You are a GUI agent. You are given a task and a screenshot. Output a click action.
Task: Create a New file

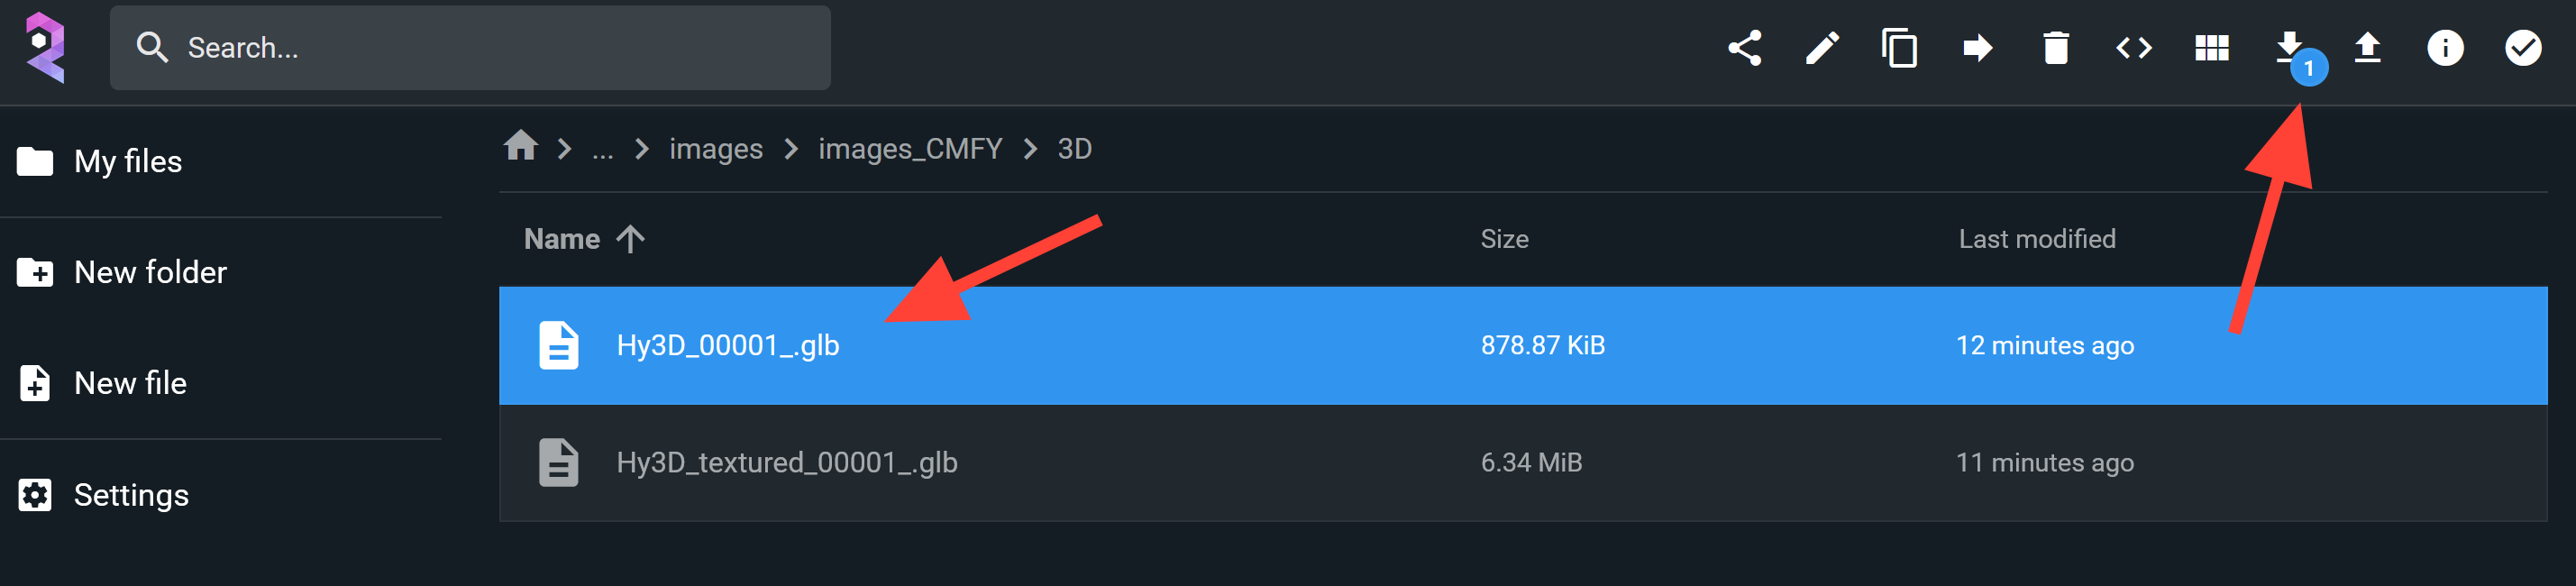pos(130,383)
